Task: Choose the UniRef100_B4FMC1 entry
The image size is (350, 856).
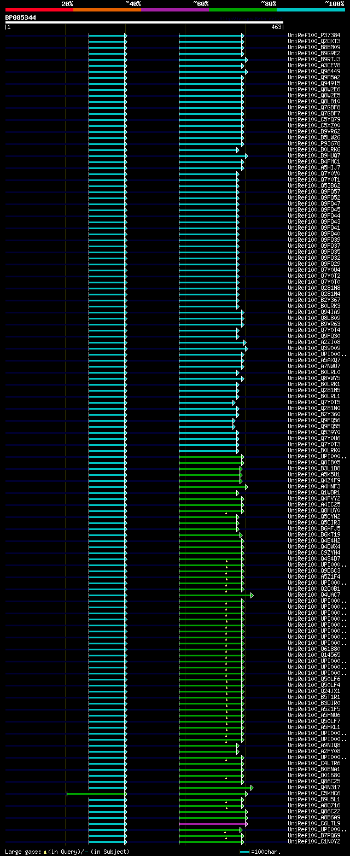Action: point(314,162)
